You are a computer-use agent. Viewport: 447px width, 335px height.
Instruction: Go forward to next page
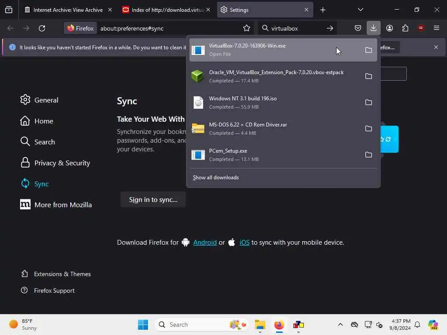click(x=26, y=28)
